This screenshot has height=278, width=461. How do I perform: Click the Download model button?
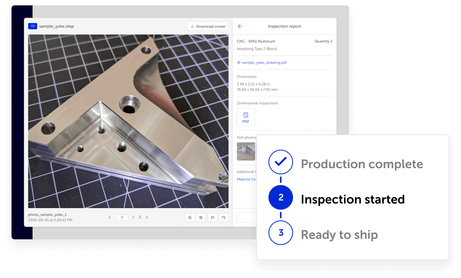pyautogui.click(x=208, y=26)
